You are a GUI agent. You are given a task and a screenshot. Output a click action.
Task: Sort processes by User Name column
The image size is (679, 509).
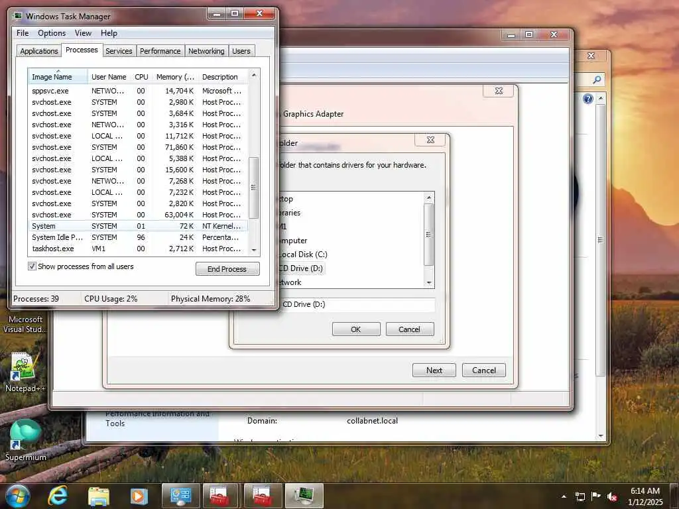pos(109,77)
